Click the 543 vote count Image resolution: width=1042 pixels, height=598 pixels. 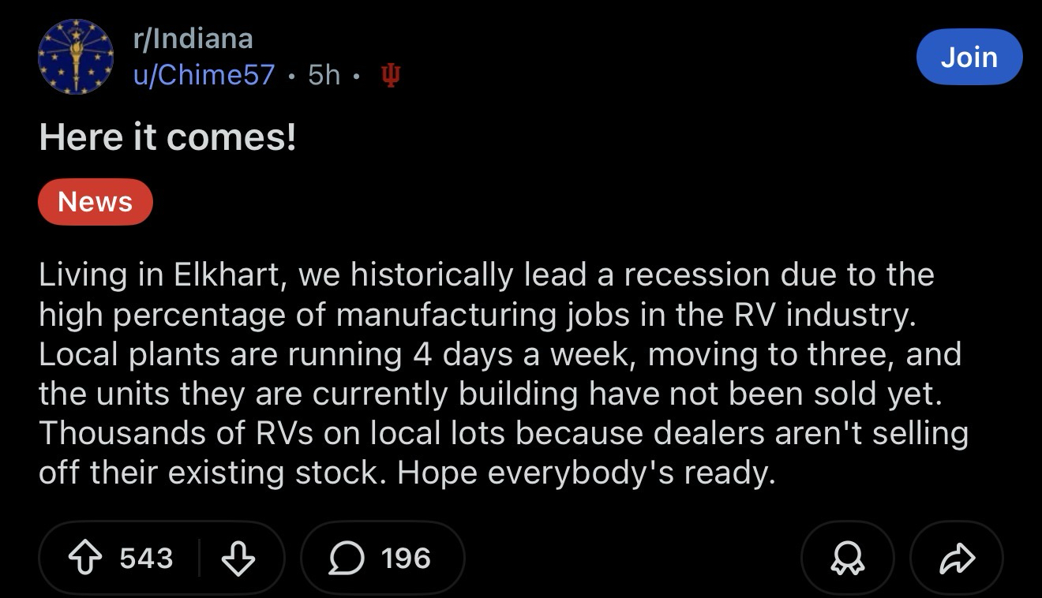tap(146, 559)
